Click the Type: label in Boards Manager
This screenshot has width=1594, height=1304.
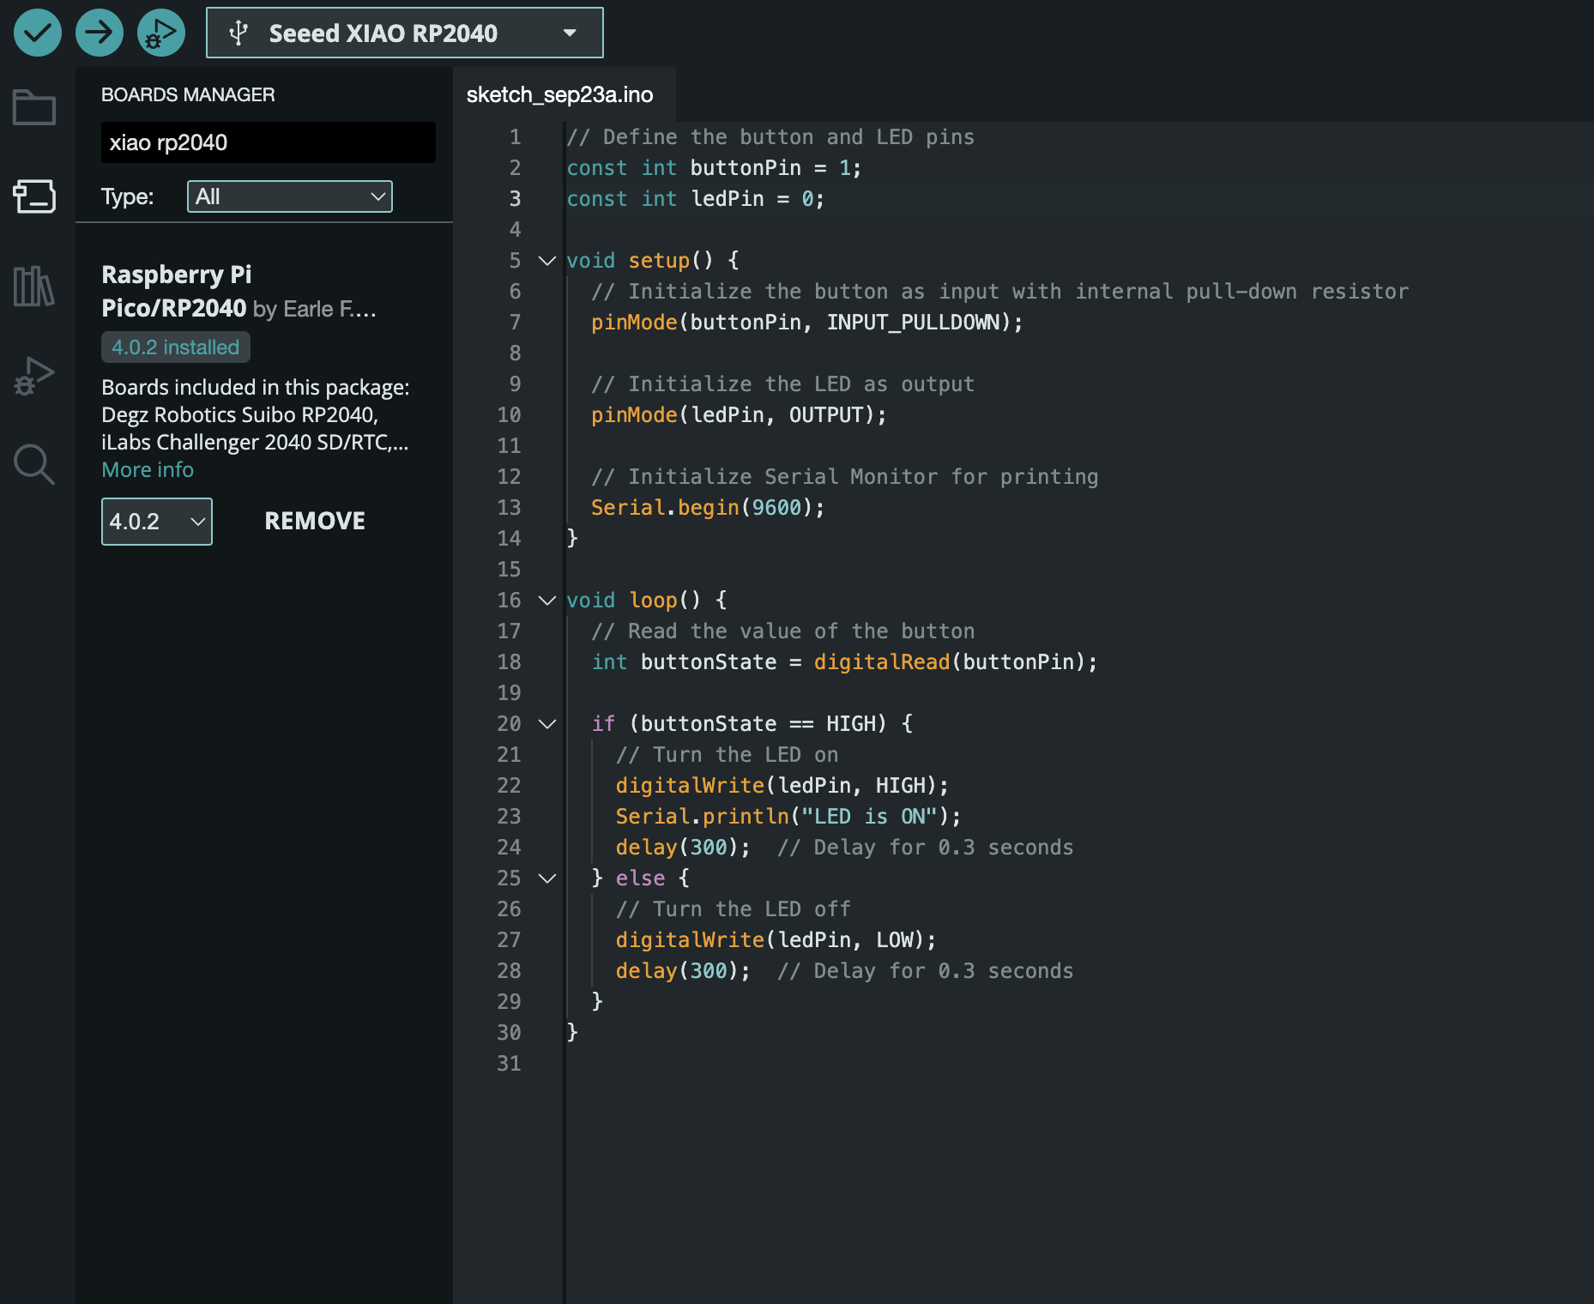[x=128, y=196]
